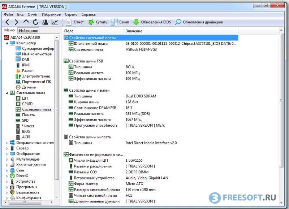The height and width of the screenshot is (209, 289).
Task: Click the DMI monitor icon in the tree
Action: coord(18,60)
